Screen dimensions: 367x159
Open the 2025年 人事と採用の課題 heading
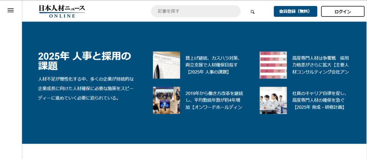(x=85, y=61)
